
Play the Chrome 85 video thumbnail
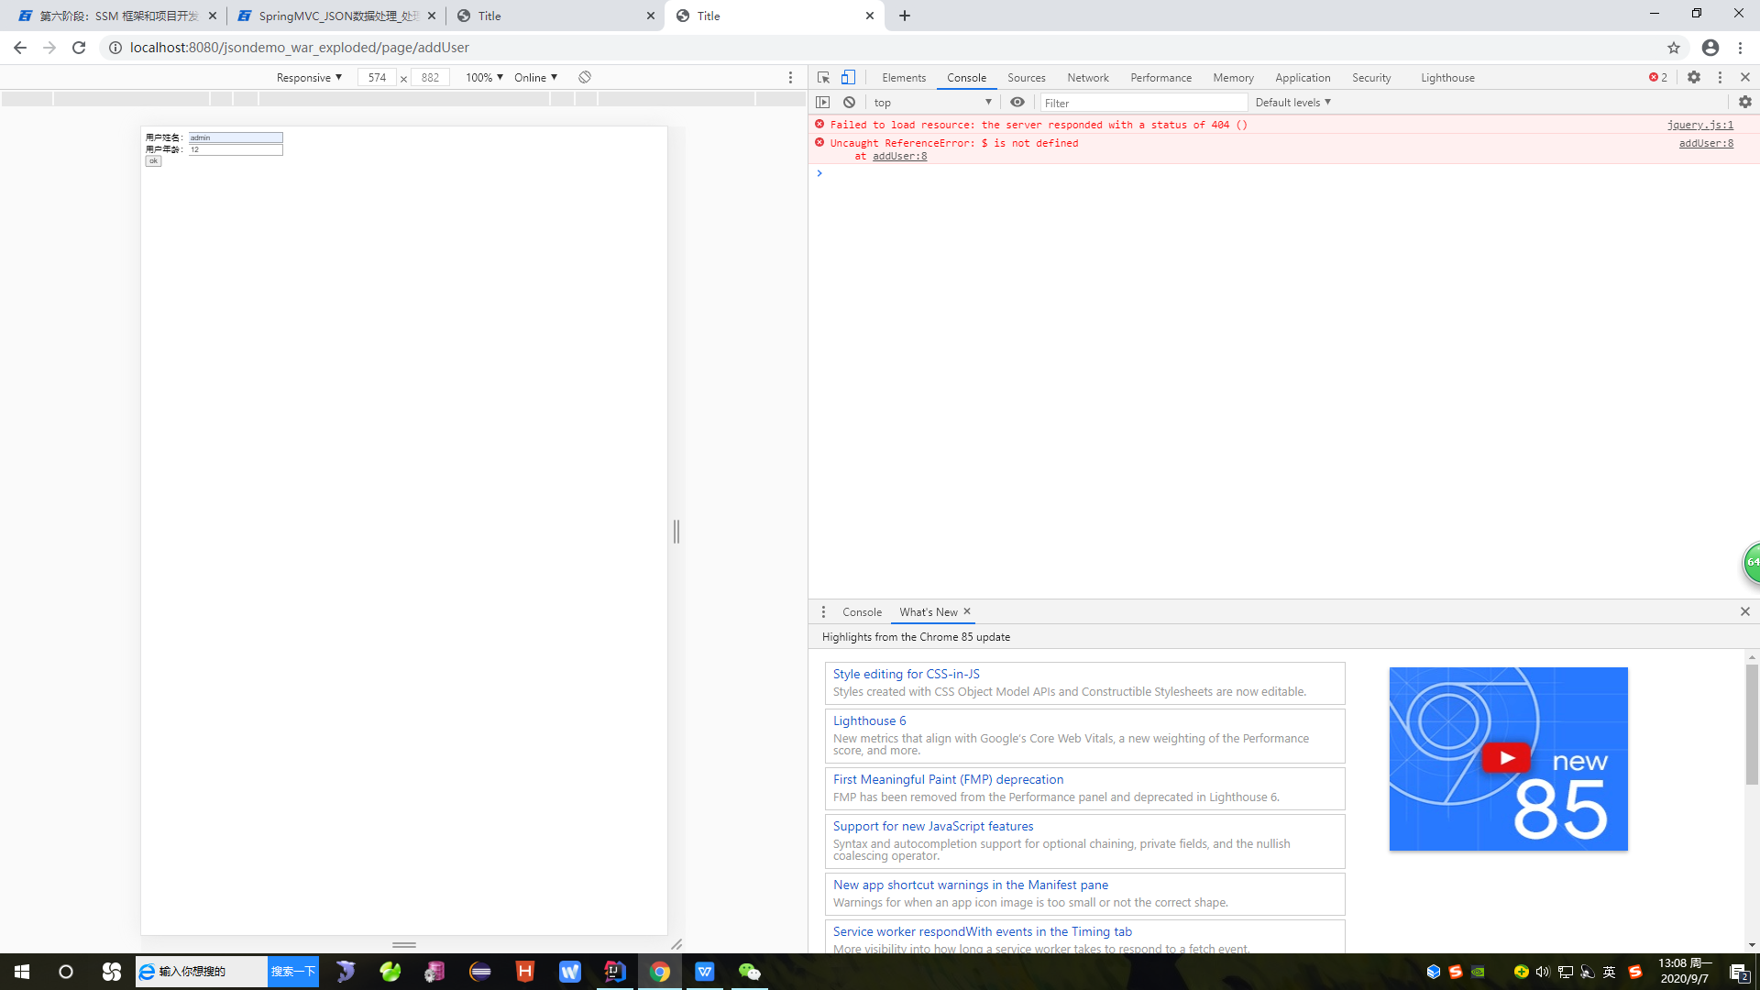(x=1508, y=759)
